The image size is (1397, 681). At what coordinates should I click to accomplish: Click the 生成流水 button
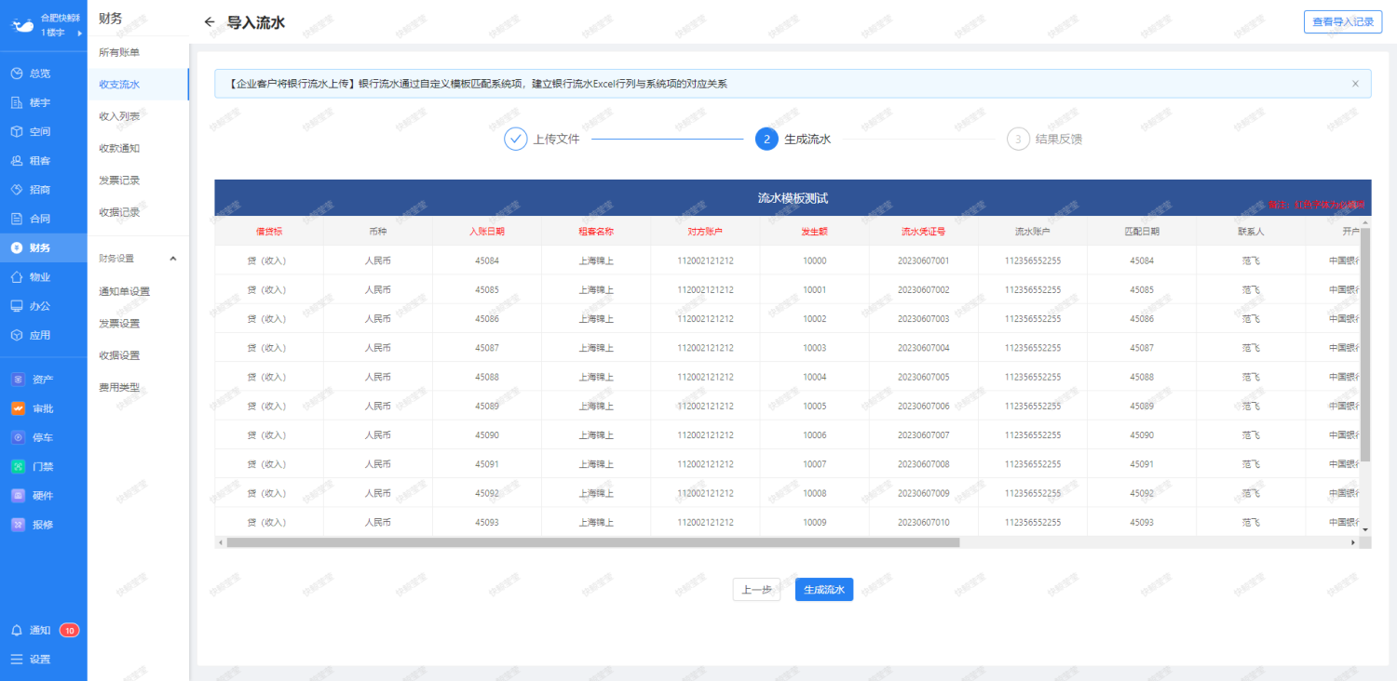[x=823, y=590]
